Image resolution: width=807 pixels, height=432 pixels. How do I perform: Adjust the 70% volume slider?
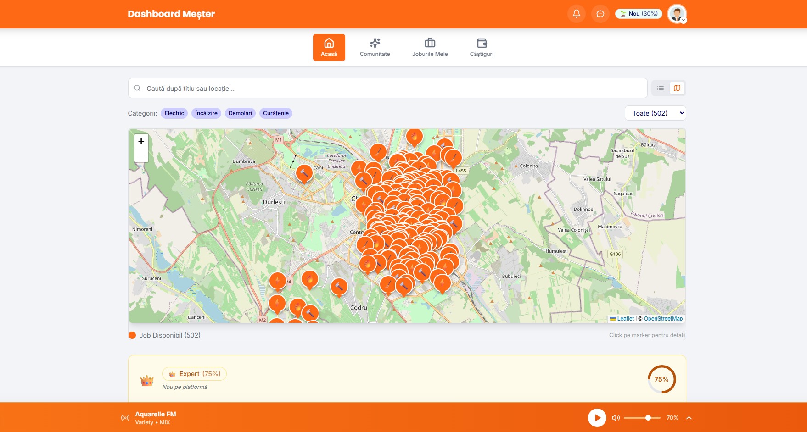point(648,417)
